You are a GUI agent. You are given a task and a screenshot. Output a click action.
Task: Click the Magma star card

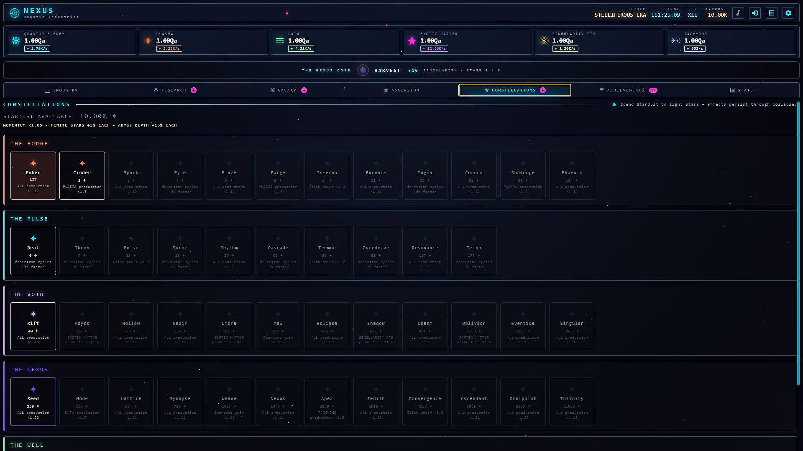425,175
